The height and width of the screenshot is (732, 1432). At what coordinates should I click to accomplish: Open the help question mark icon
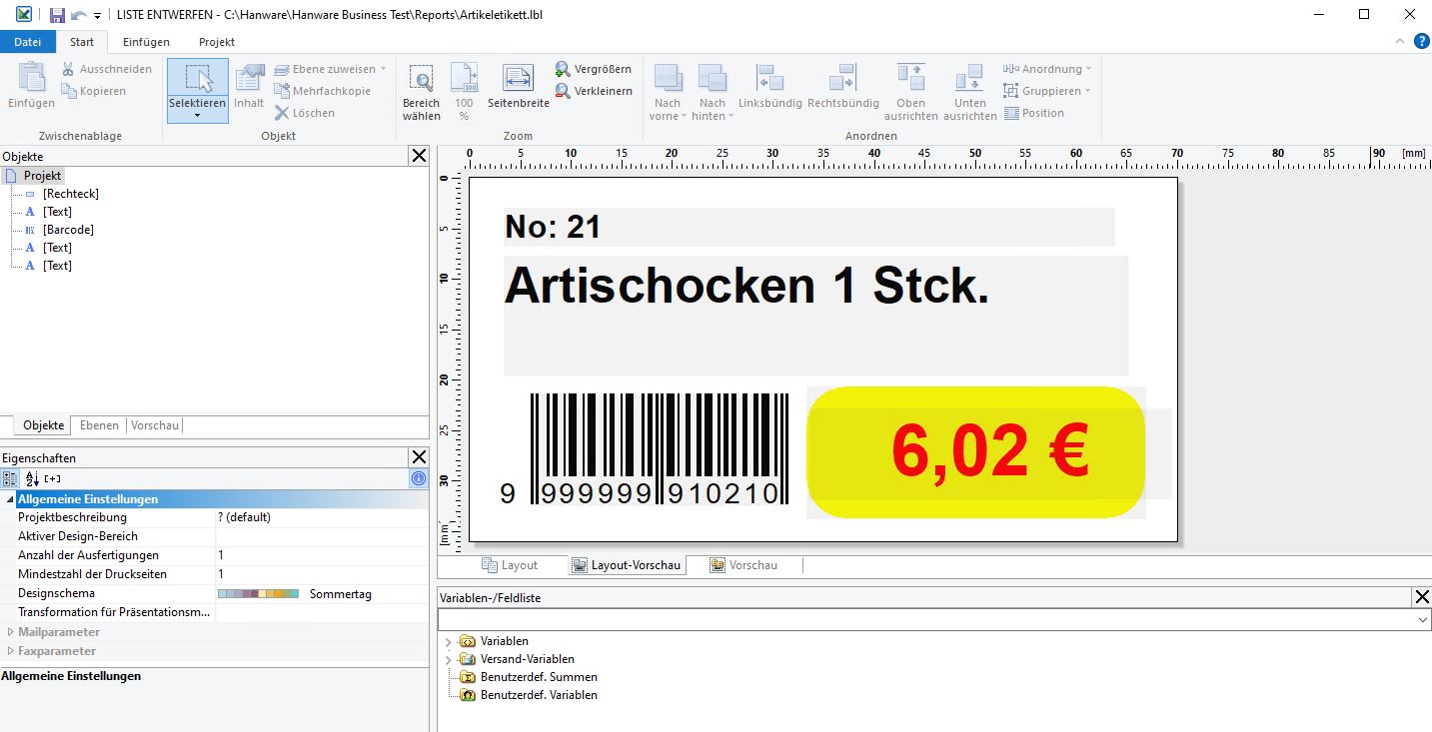click(1421, 41)
